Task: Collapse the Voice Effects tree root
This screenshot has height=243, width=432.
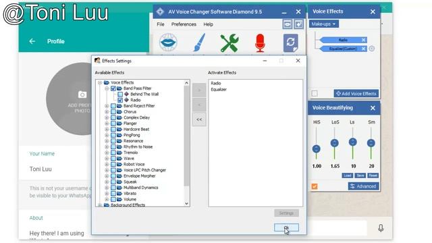Action: (x=100, y=82)
